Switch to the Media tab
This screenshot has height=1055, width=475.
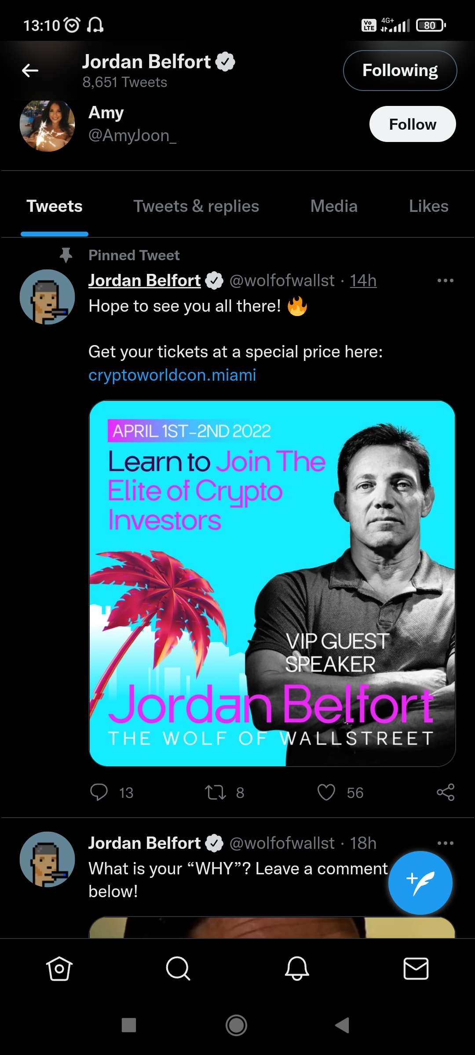click(x=334, y=206)
